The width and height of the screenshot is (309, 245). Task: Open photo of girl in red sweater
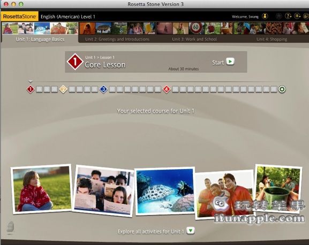[x=41, y=189]
